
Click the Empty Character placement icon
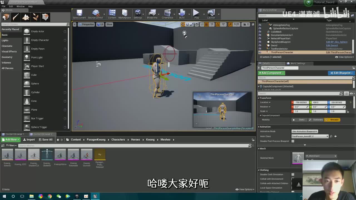click(x=27, y=40)
